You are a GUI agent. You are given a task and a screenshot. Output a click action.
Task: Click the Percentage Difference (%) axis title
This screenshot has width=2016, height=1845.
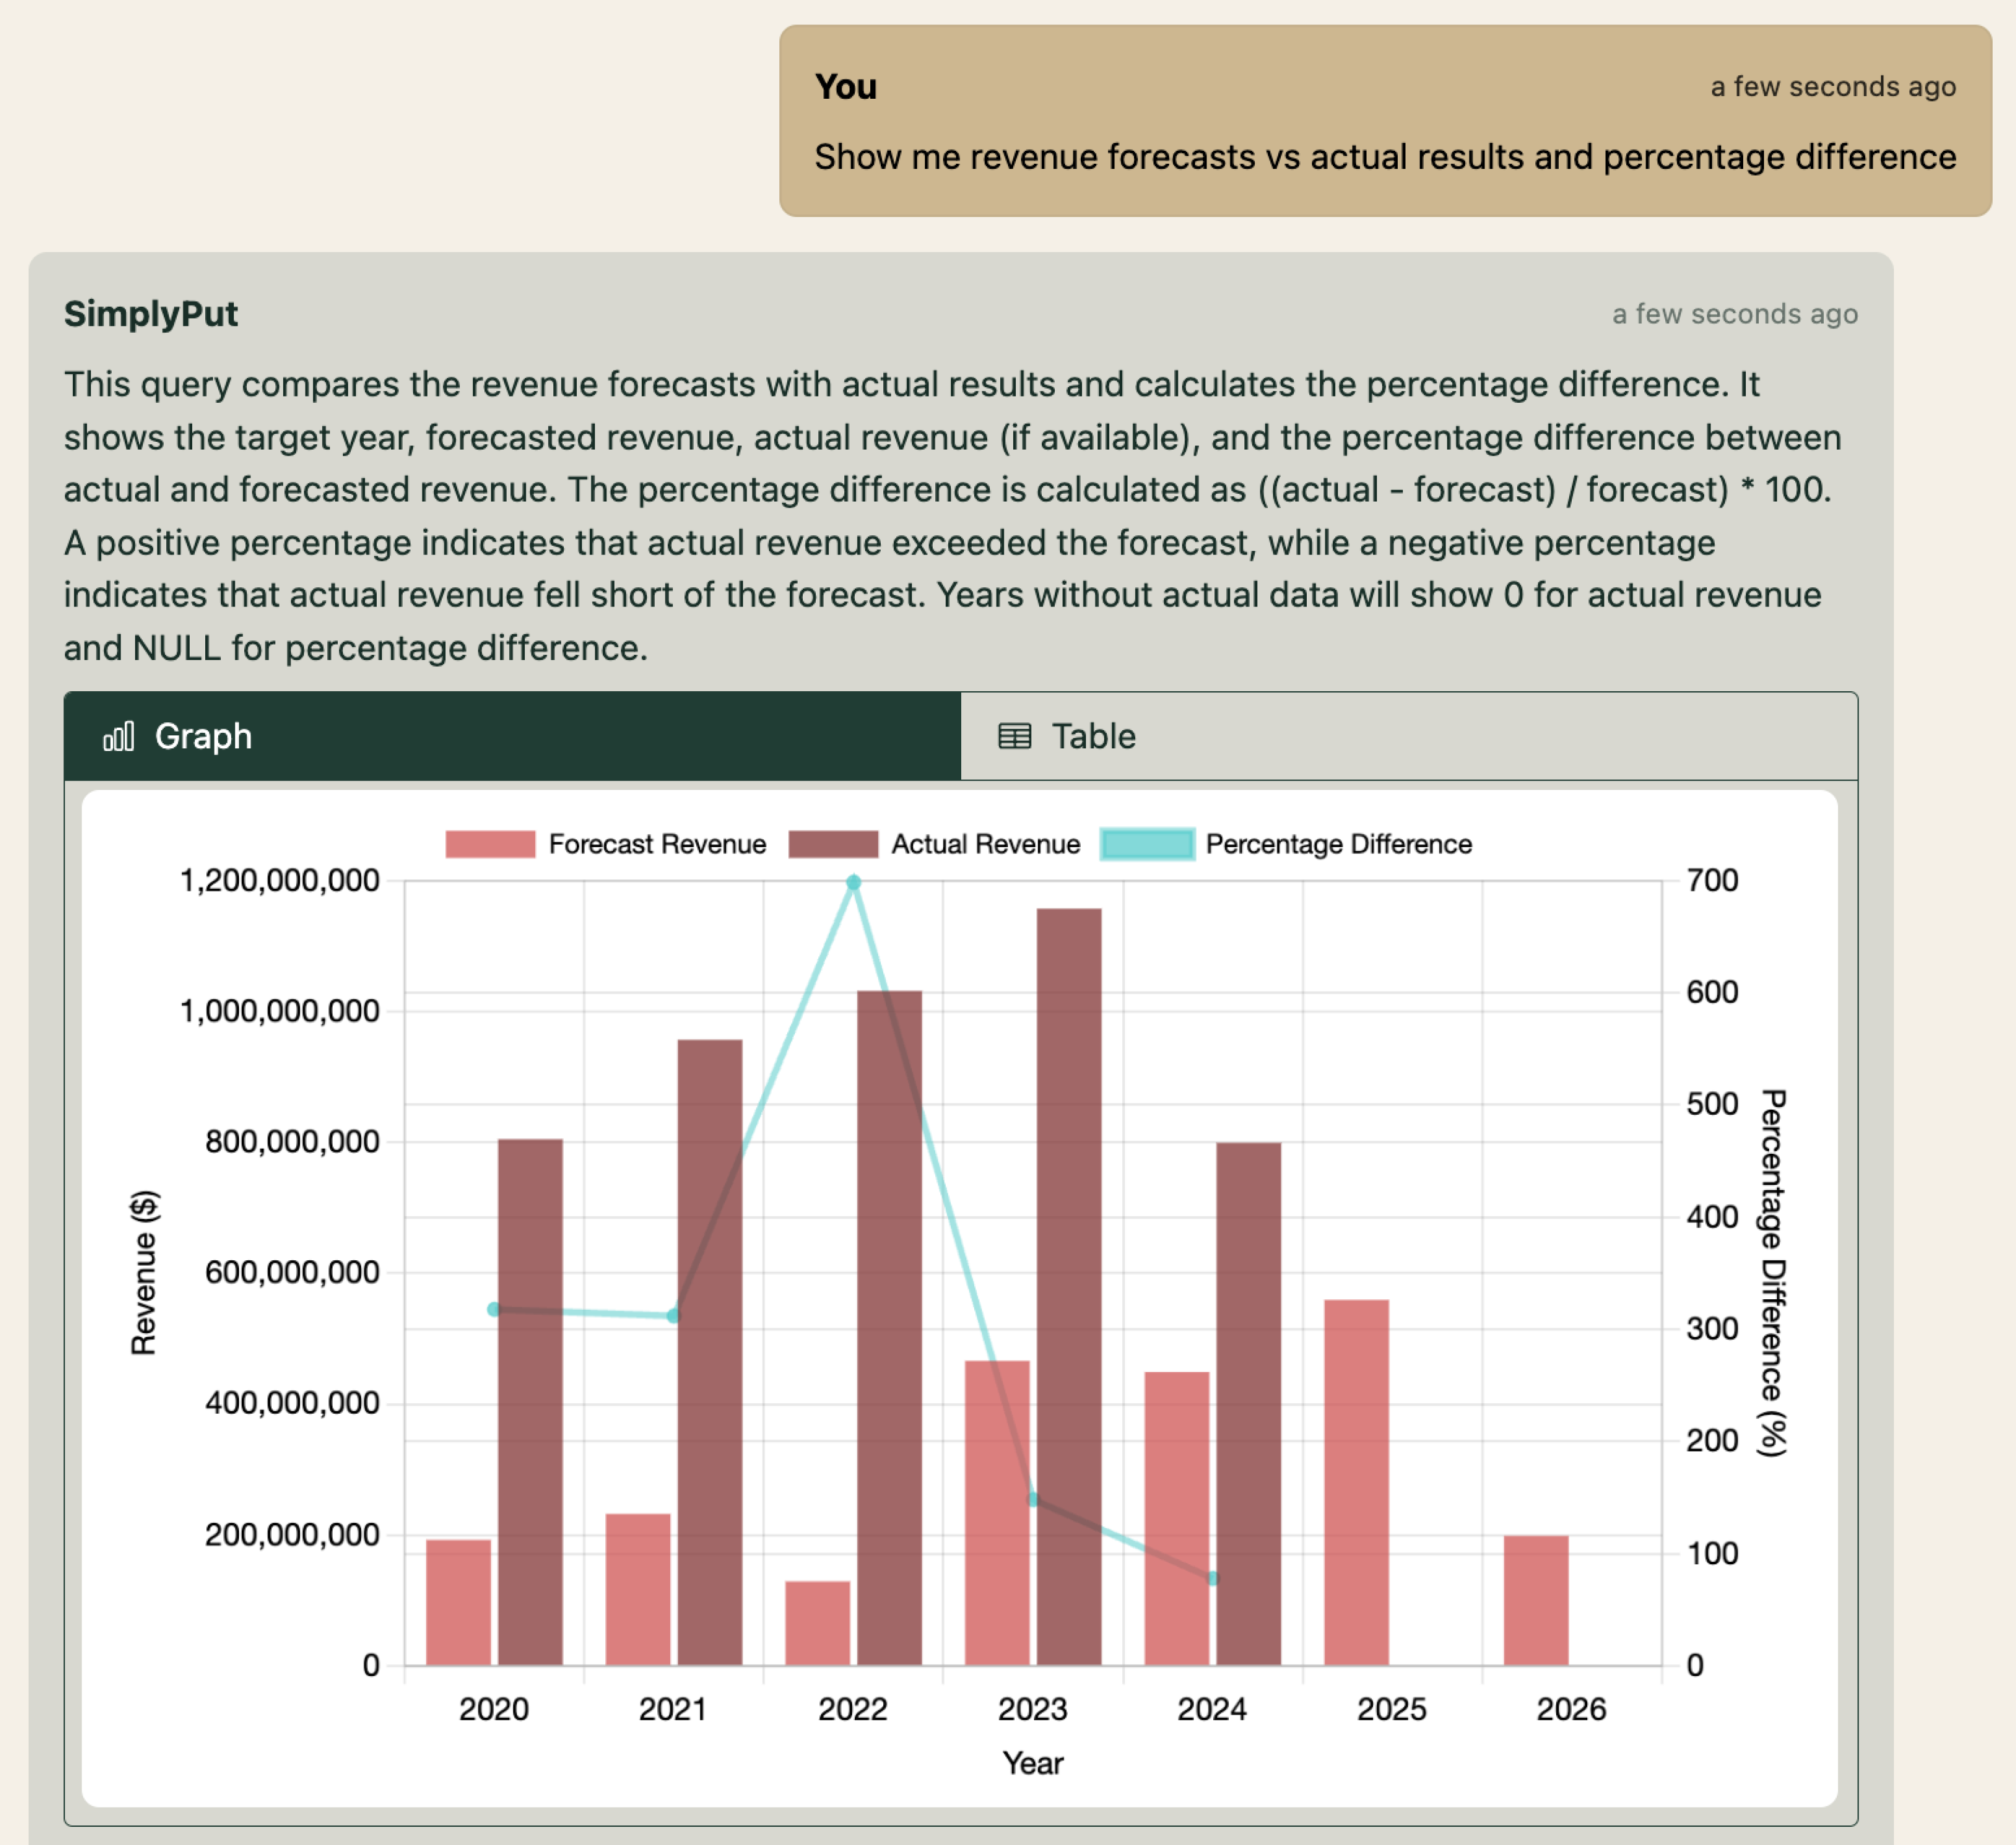[x=1773, y=1272]
